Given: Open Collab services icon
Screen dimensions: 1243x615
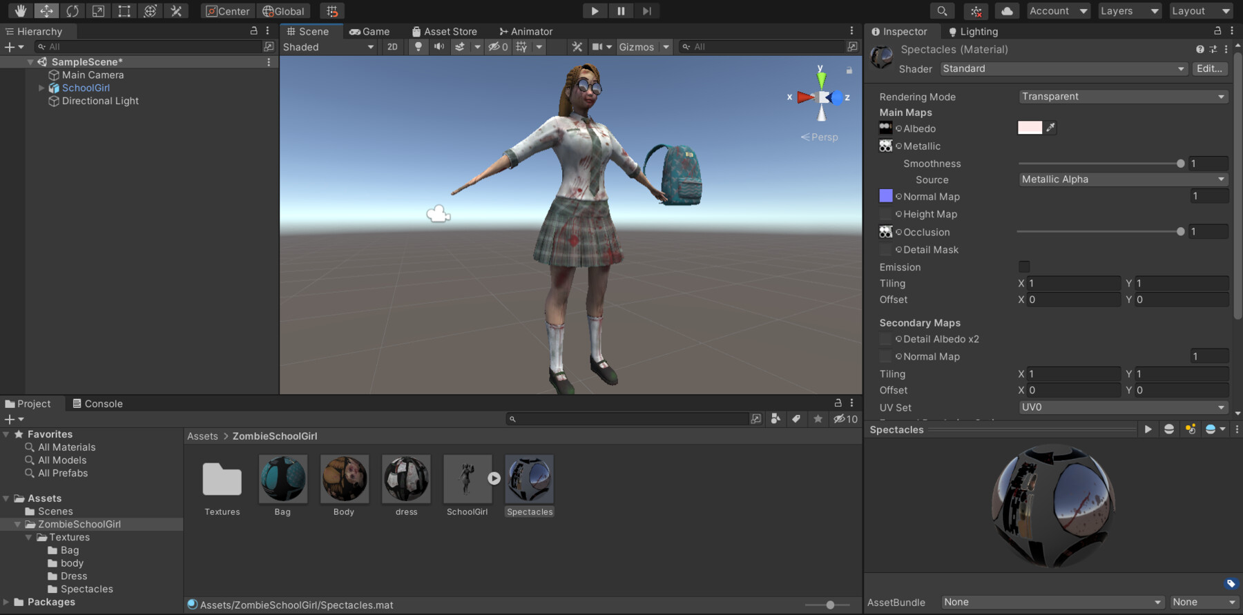Looking at the screenshot, I should (976, 11).
